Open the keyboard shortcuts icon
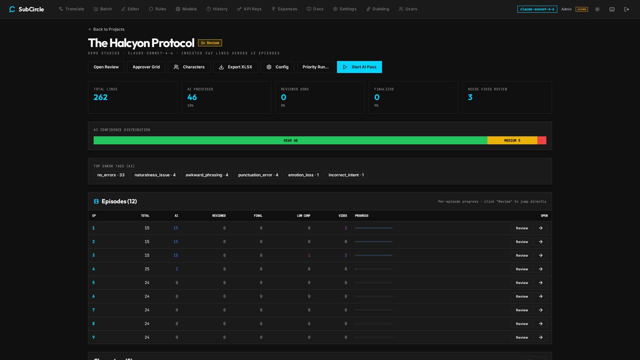This screenshot has height=360, width=640. [x=612, y=9]
